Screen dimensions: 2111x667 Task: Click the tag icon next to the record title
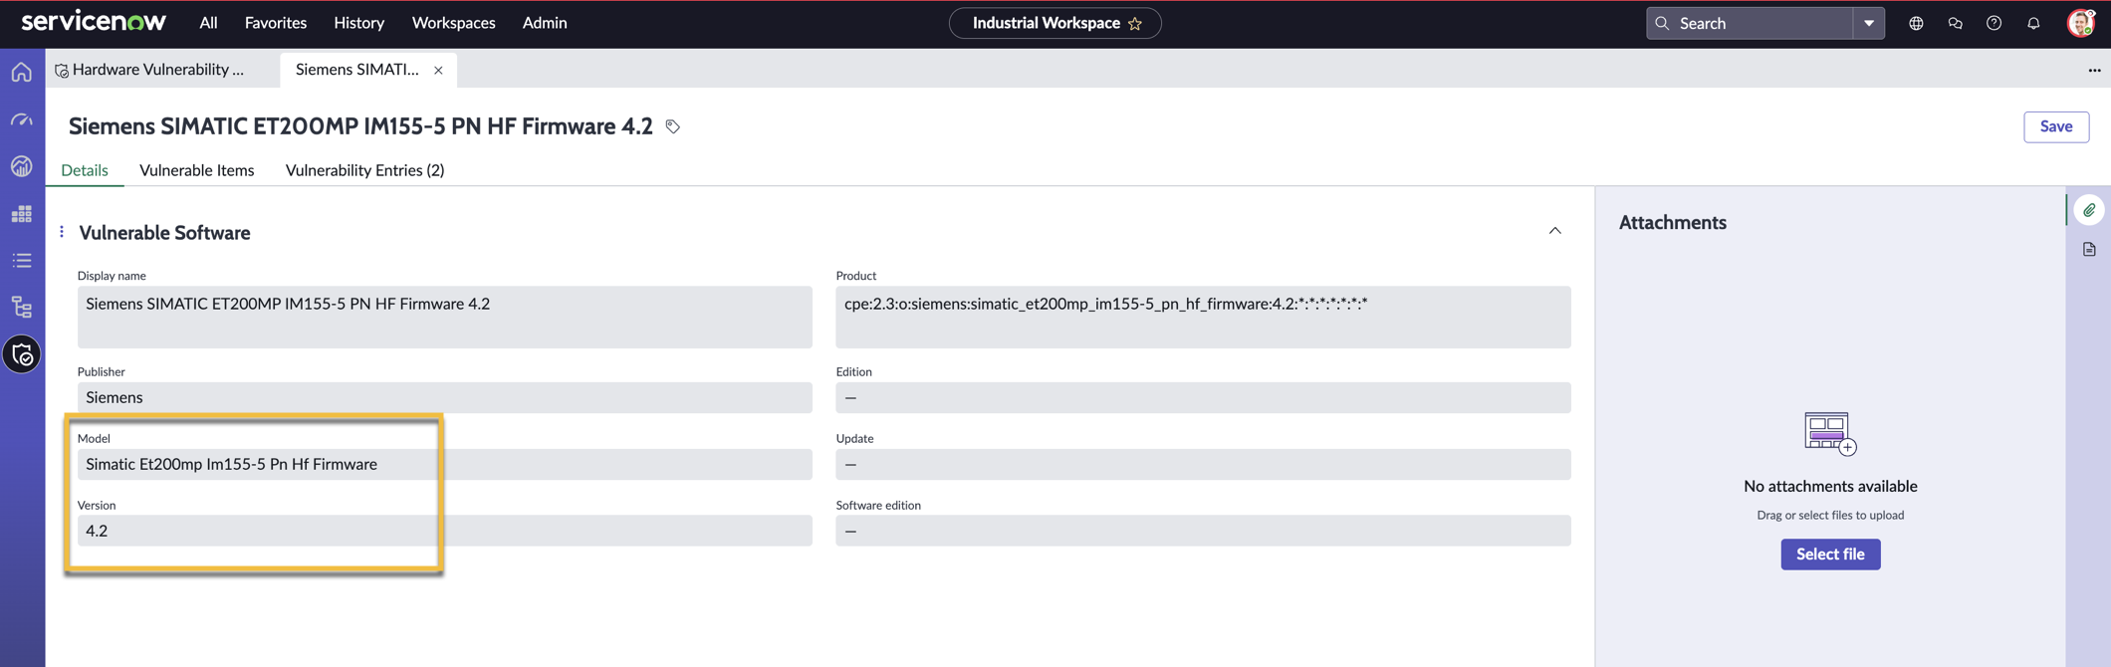[x=673, y=126]
